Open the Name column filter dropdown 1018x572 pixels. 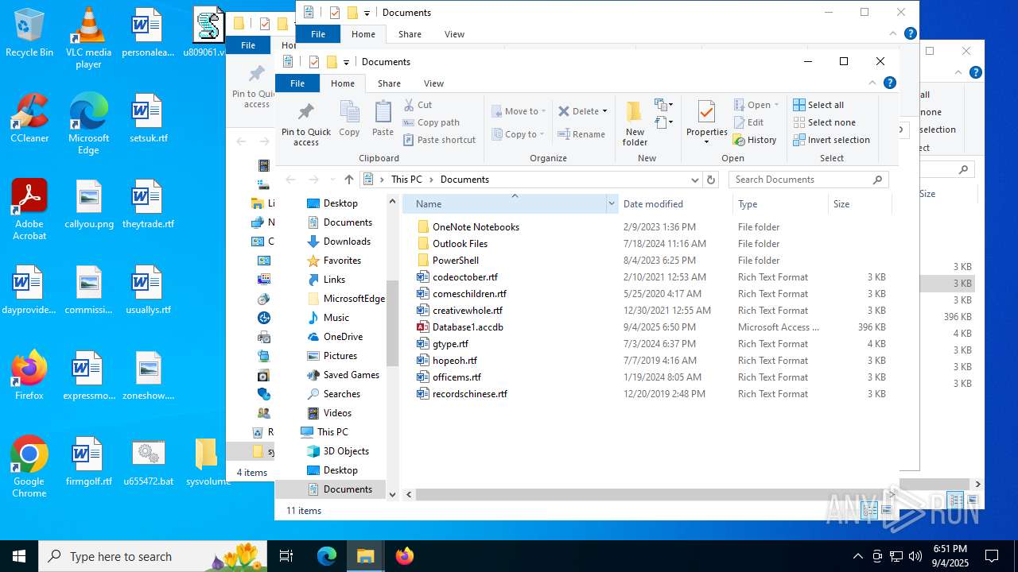coord(612,204)
